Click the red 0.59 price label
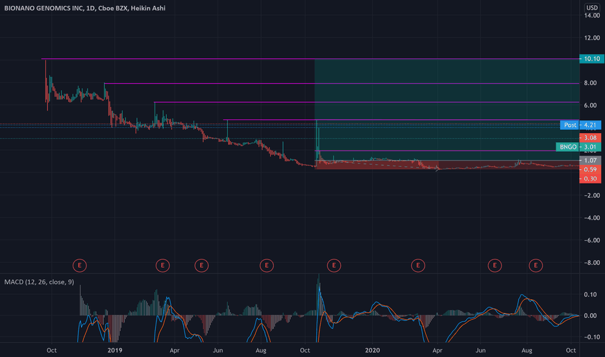 (x=590, y=169)
